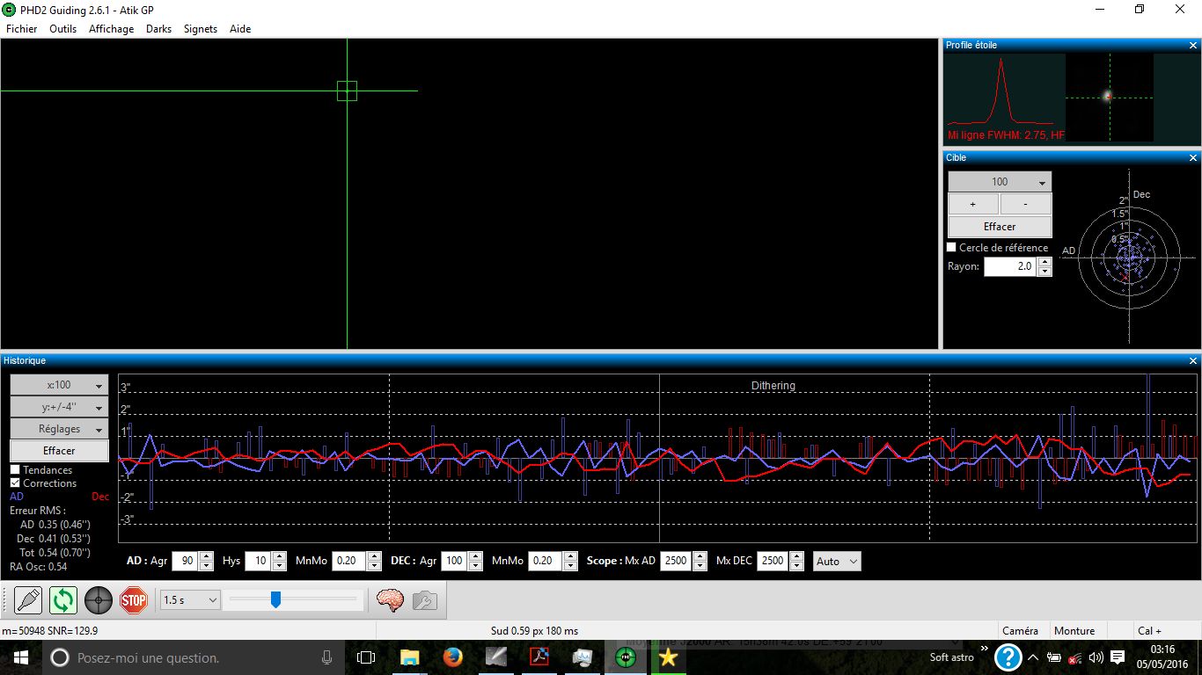Stop guiding with the red STOP icon
1202x675 pixels.
(x=134, y=600)
